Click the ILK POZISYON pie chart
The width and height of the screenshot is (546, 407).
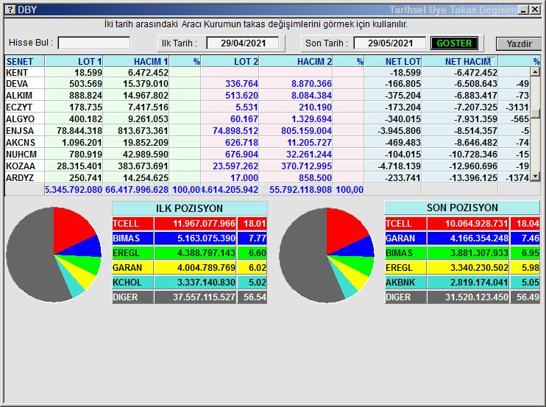pyautogui.click(x=54, y=254)
